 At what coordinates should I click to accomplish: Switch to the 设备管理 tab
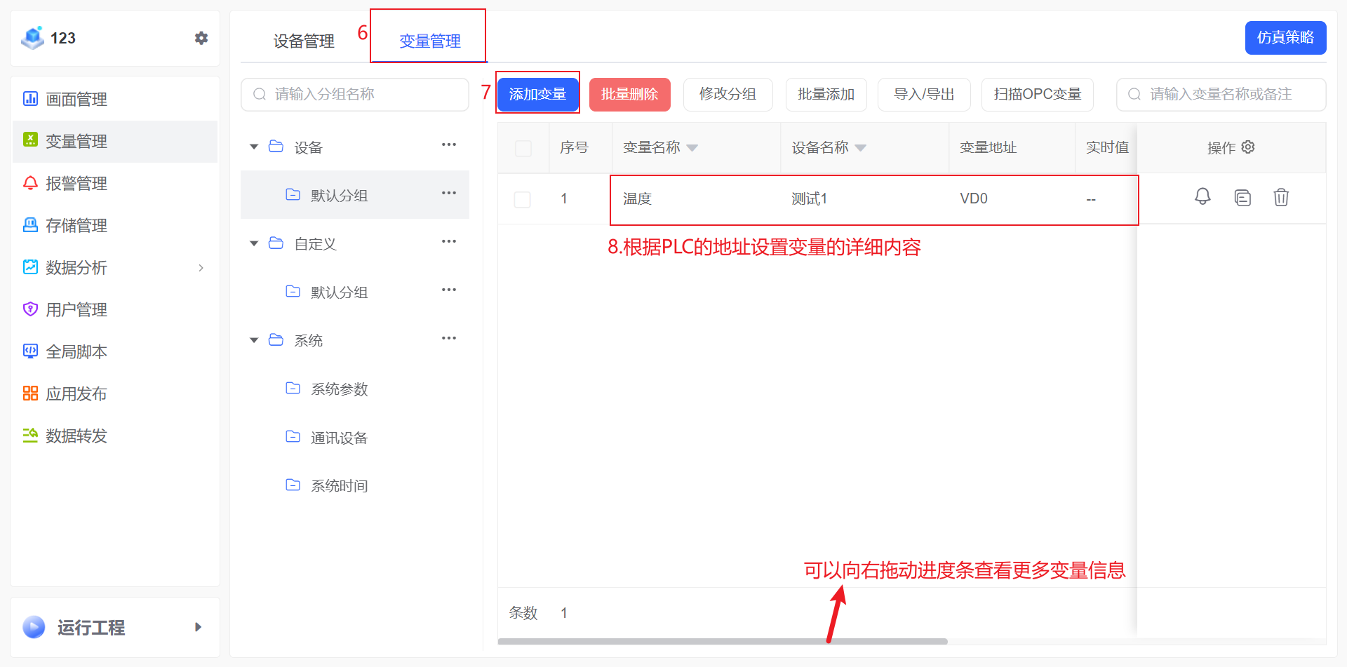pyautogui.click(x=303, y=41)
